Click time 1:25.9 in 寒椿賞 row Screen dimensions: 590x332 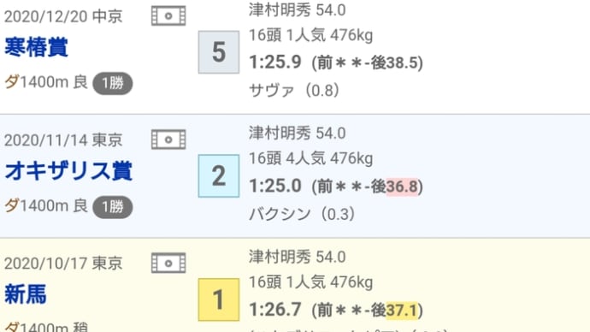275,62
